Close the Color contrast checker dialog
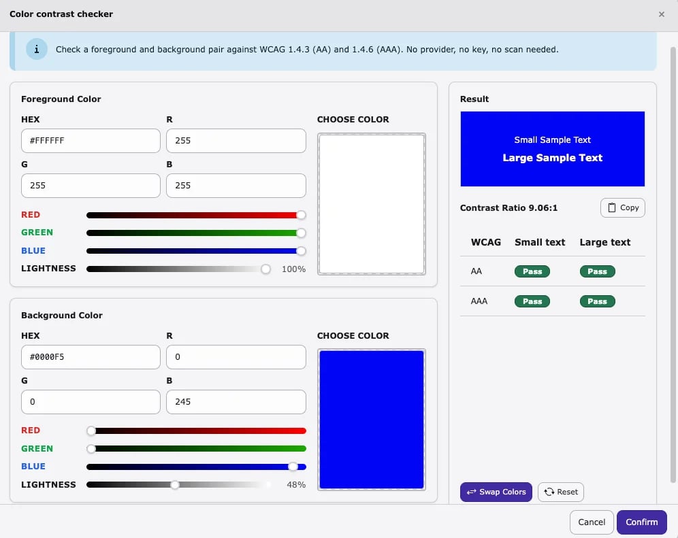The height and width of the screenshot is (538, 678). pyautogui.click(x=661, y=14)
